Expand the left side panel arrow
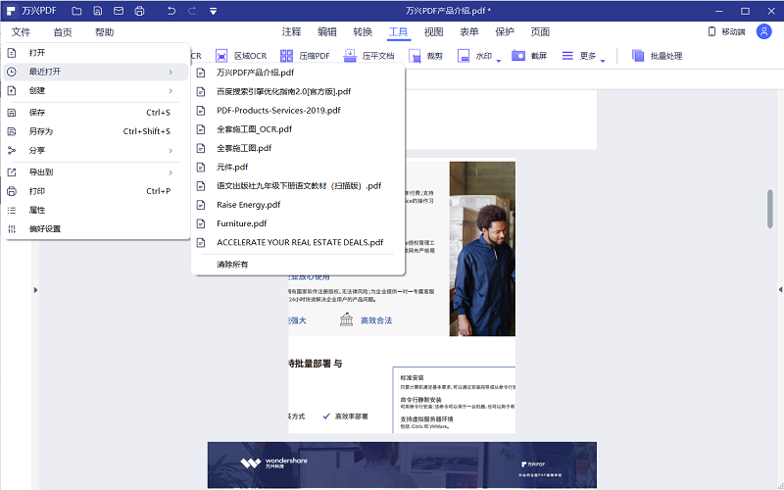The height and width of the screenshot is (490, 784). [35, 290]
